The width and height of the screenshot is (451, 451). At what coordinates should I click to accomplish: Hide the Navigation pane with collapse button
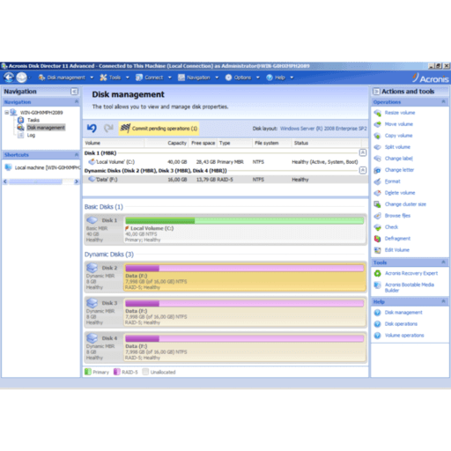(x=74, y=92)
